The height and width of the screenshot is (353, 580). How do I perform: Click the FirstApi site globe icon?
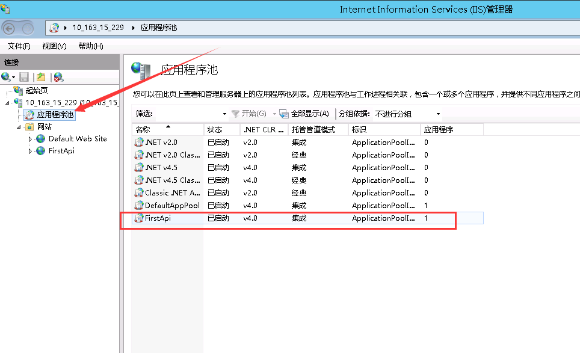click(x=40, y=151)
